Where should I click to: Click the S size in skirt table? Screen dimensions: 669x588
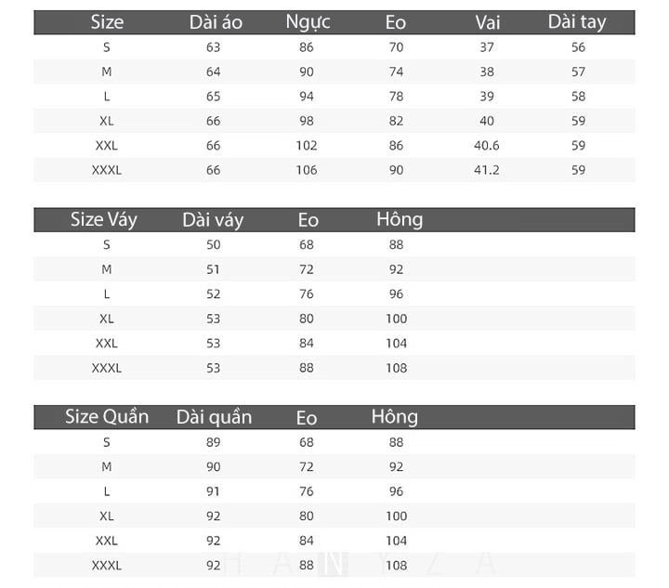click(x=107, y=245)
